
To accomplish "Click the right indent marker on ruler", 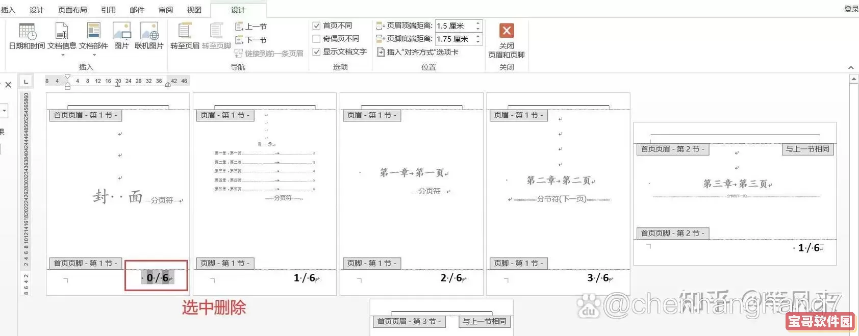I will pos(167,84).
